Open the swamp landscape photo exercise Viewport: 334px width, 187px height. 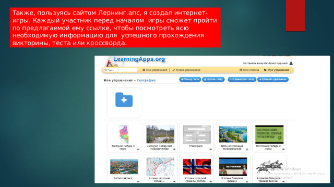click(160, 134)
